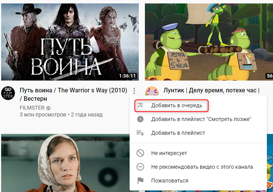Click the minus-circle don't-recommend-channel icon
273x192 pixels.
pyautogui.click(x=140, y=167)
